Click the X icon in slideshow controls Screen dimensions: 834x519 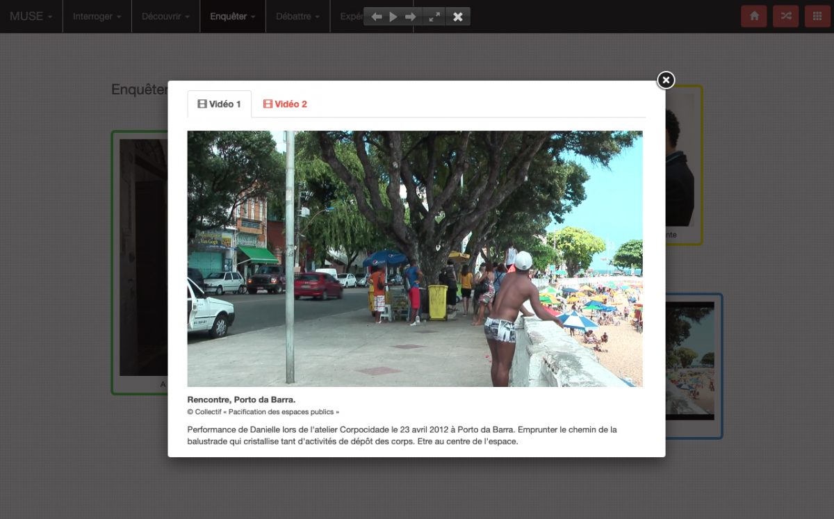(458, 17)
